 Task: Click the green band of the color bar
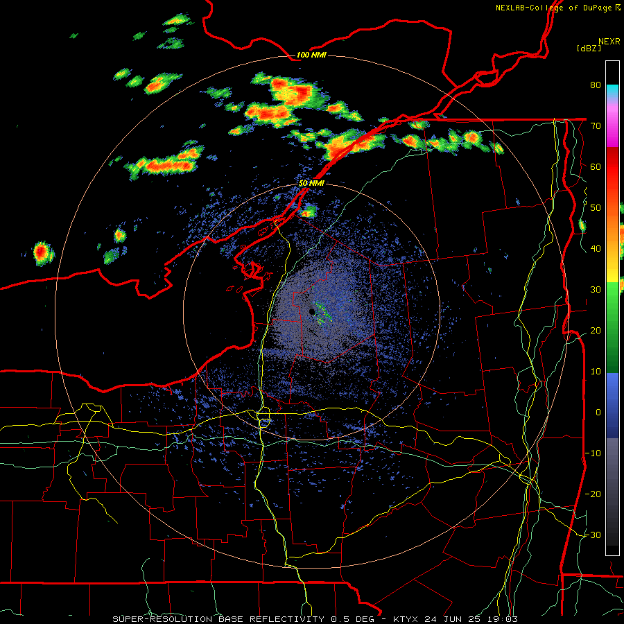click(612, 327)
